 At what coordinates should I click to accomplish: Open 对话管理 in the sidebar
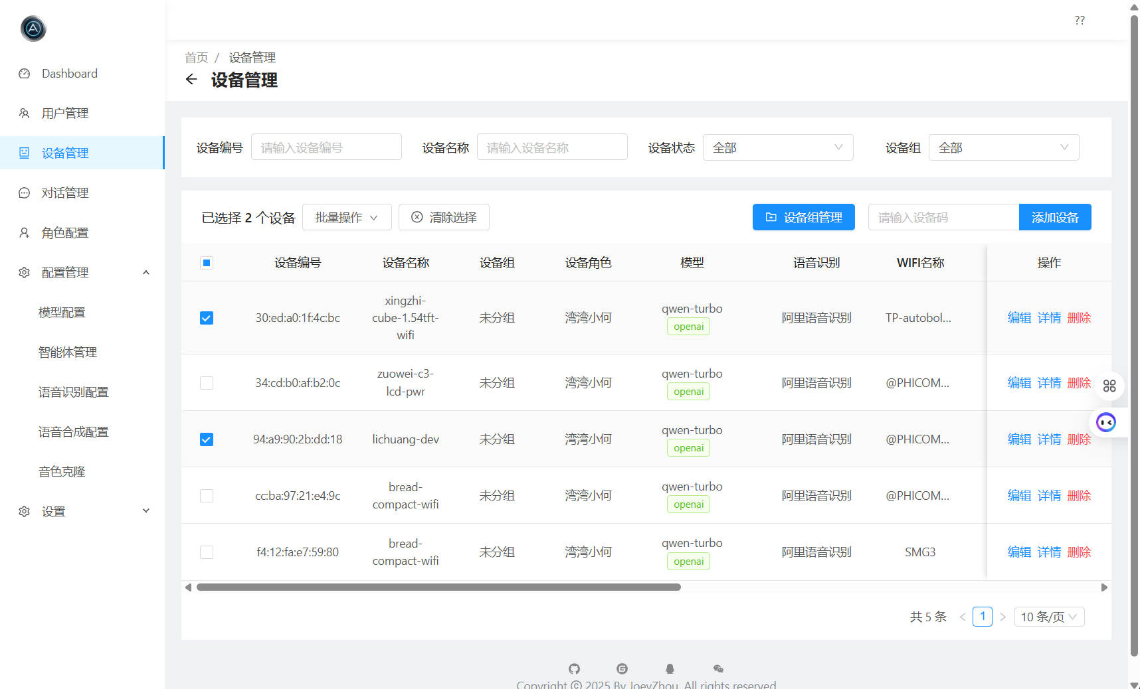pyautogui.click(x=65, y=192)
